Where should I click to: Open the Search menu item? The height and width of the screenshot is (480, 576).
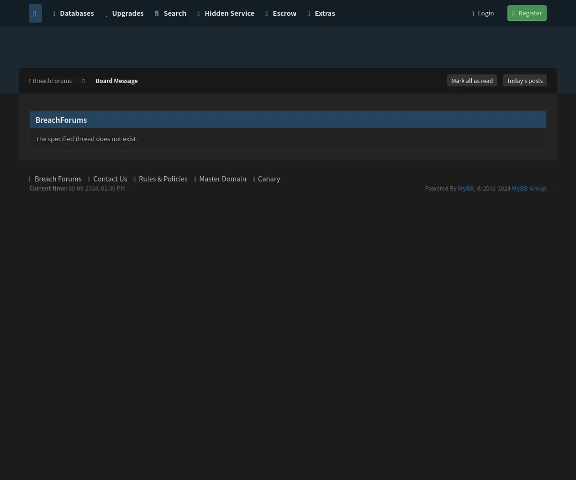(170, 13)
